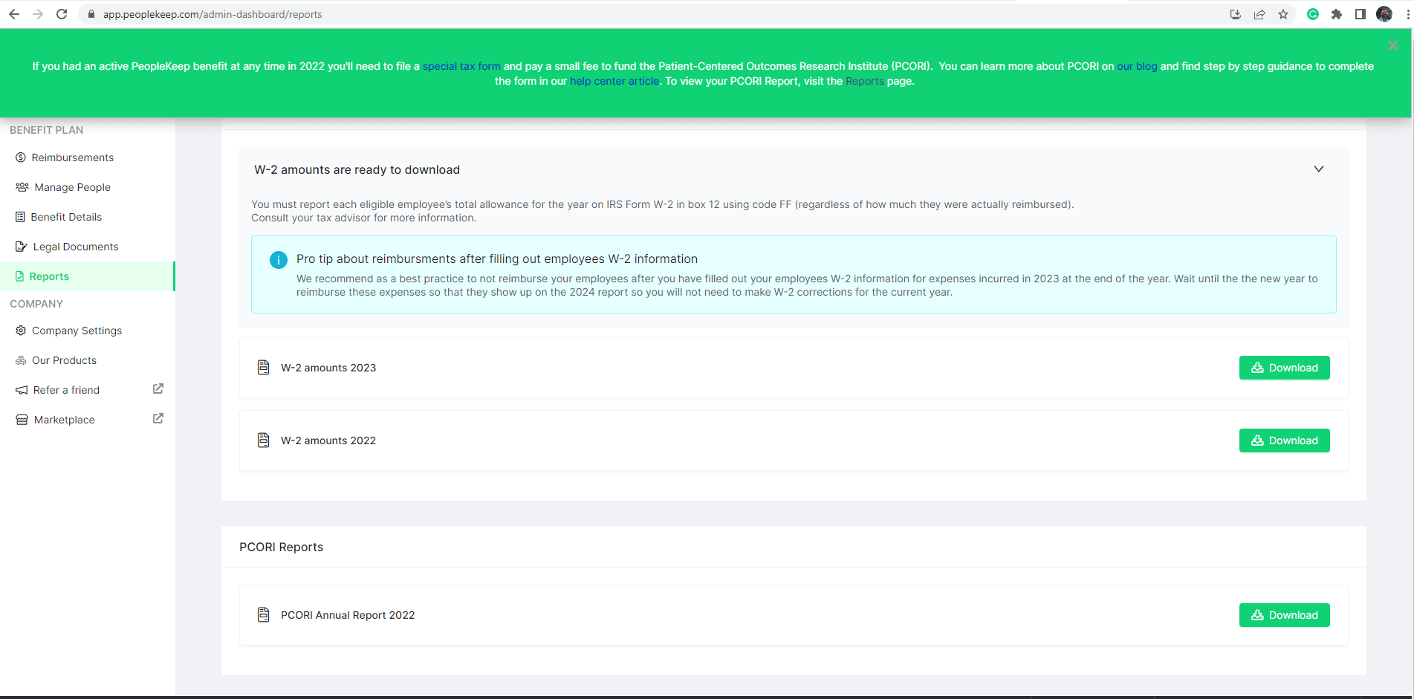Open the Grammarly extension icon

coord(1313,14)
